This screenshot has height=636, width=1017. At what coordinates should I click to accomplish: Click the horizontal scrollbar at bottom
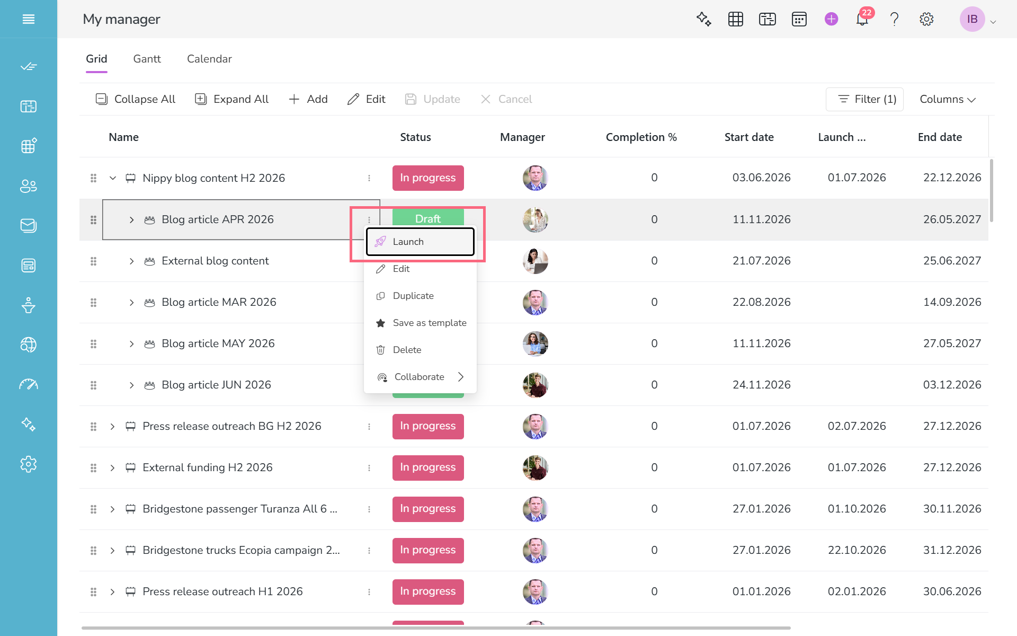436,628
